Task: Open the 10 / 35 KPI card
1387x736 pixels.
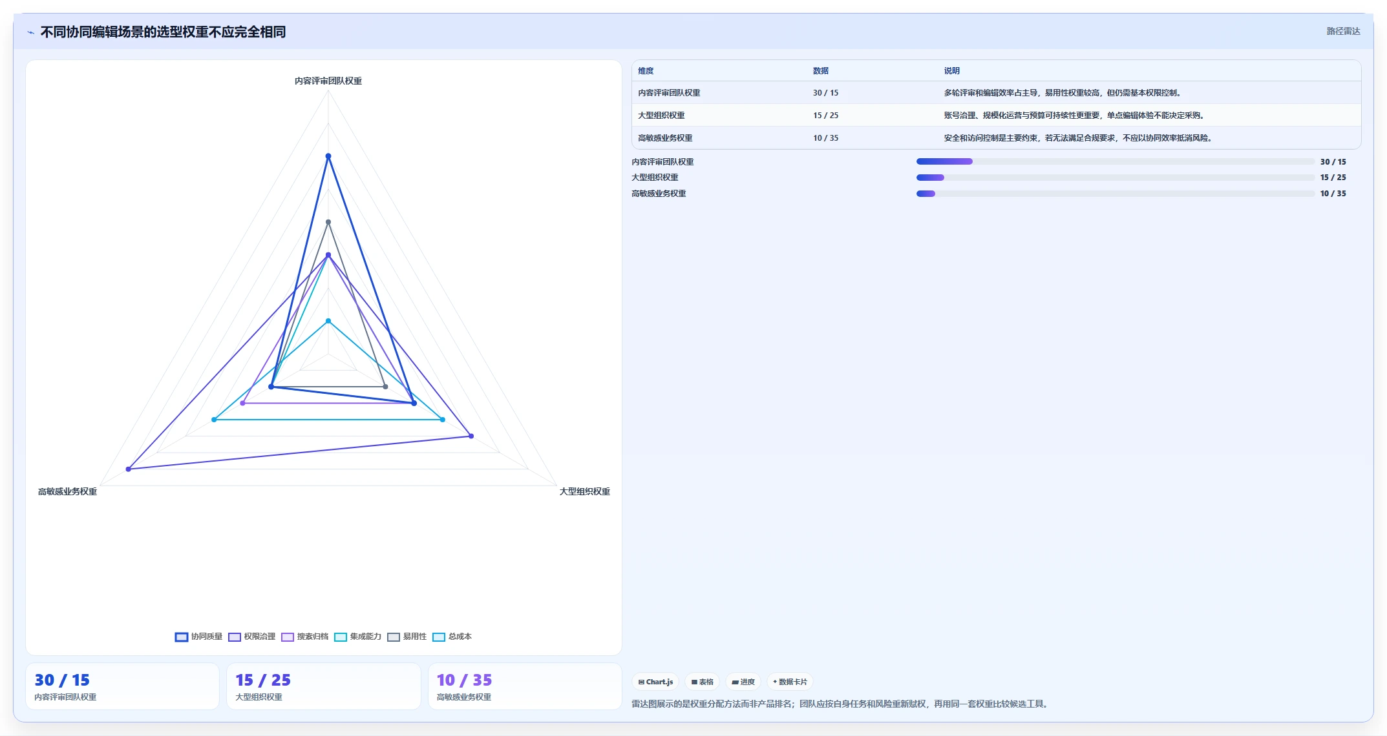Action: [525, 687]
